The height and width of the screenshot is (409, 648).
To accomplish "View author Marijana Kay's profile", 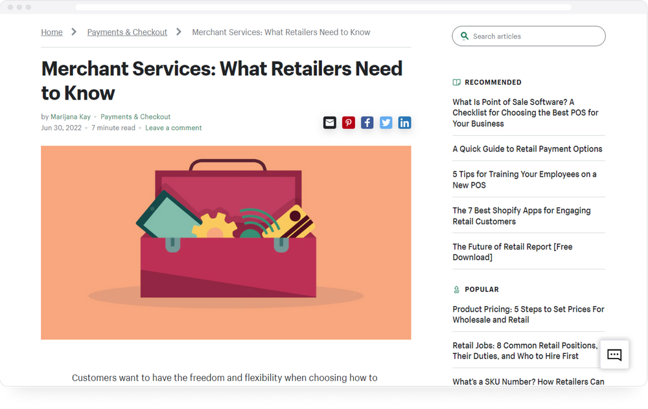I will tap(70, 116).
